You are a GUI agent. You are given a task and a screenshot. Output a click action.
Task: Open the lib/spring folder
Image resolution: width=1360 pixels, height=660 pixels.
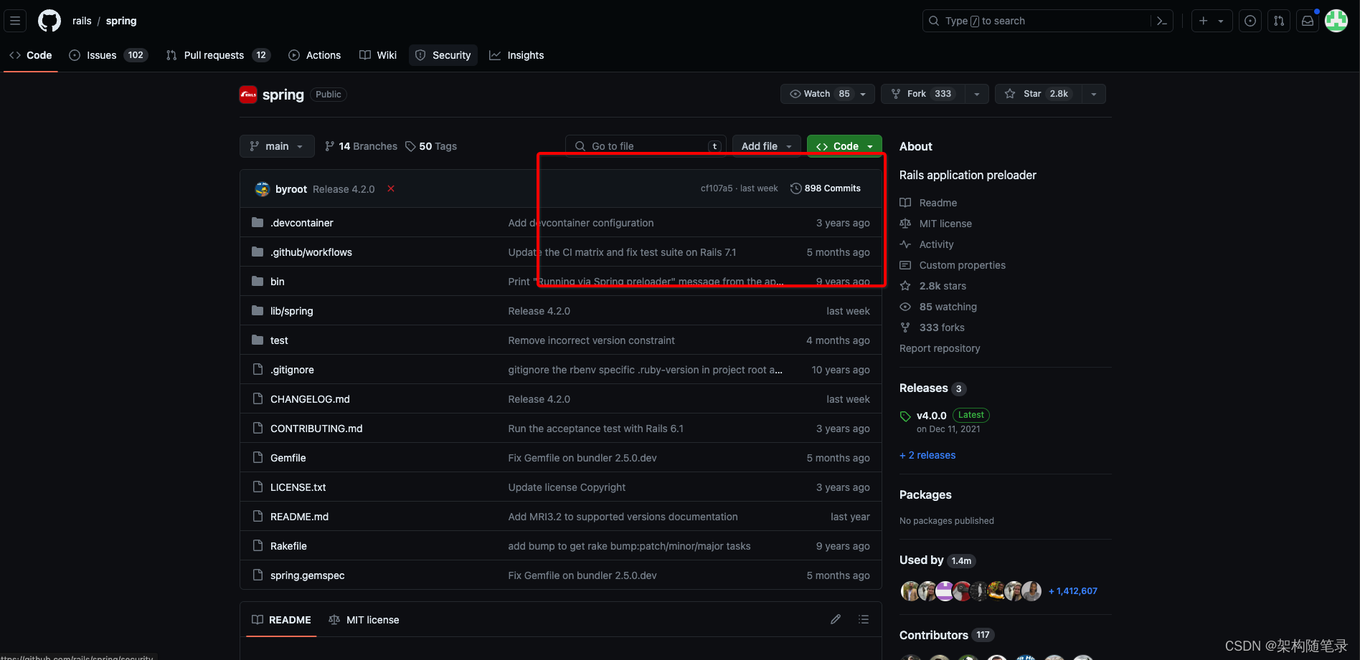tap(291, 311)
